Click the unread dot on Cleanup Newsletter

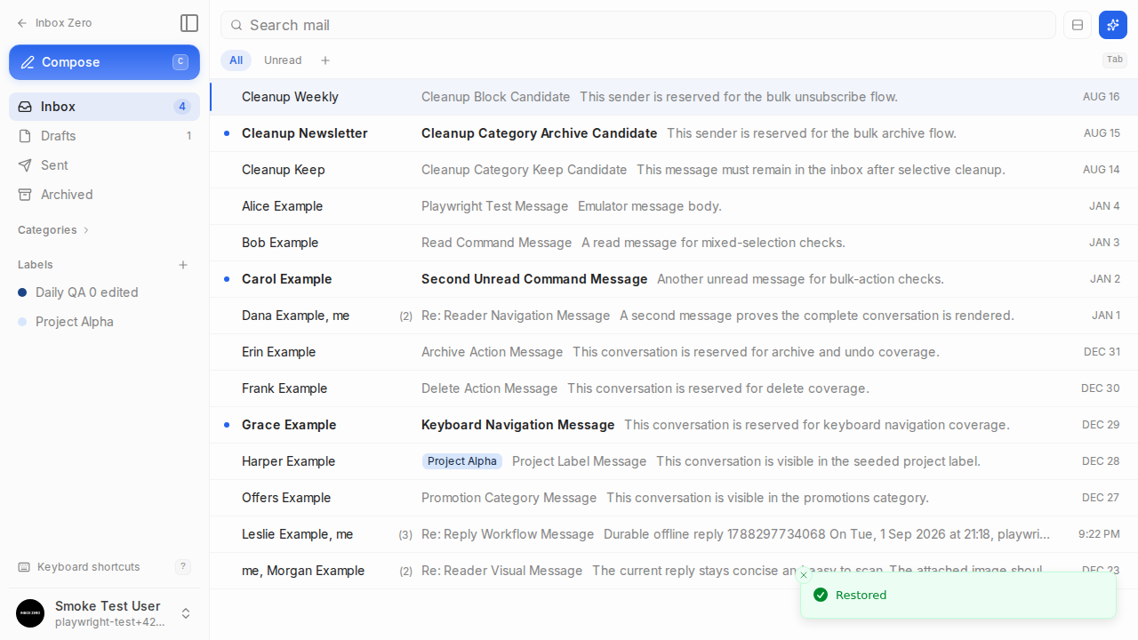click(227, 133)
